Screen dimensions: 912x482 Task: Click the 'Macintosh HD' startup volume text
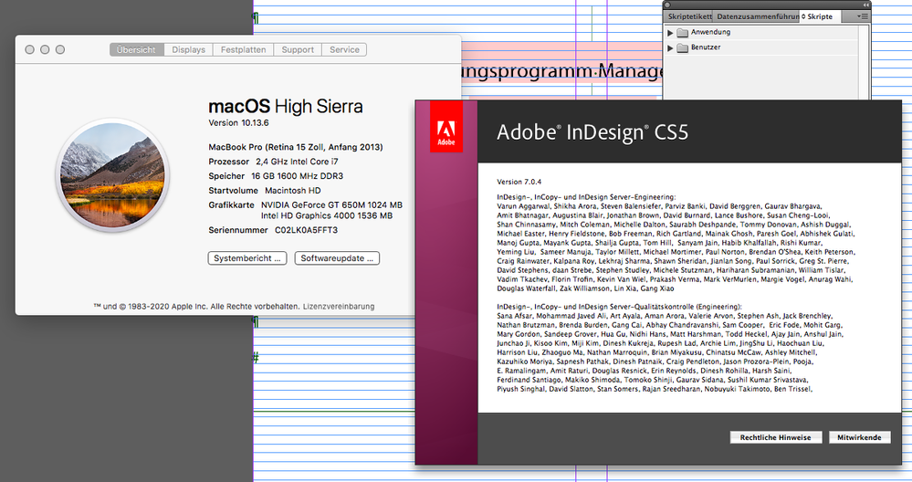point(292,191)
